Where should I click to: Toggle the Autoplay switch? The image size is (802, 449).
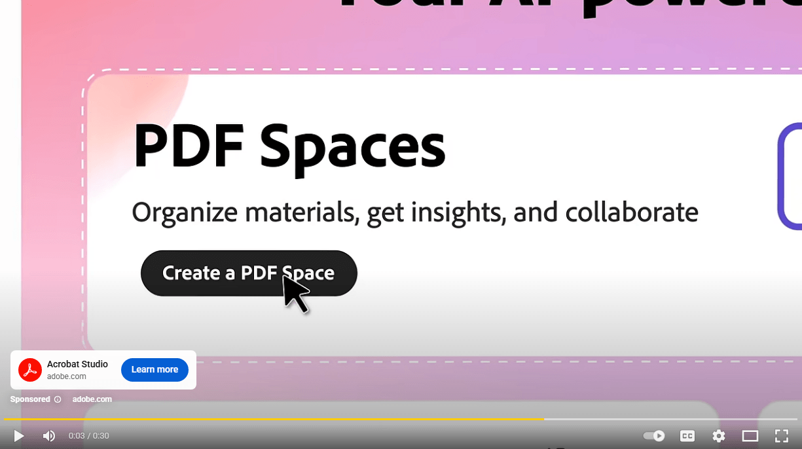653,436
